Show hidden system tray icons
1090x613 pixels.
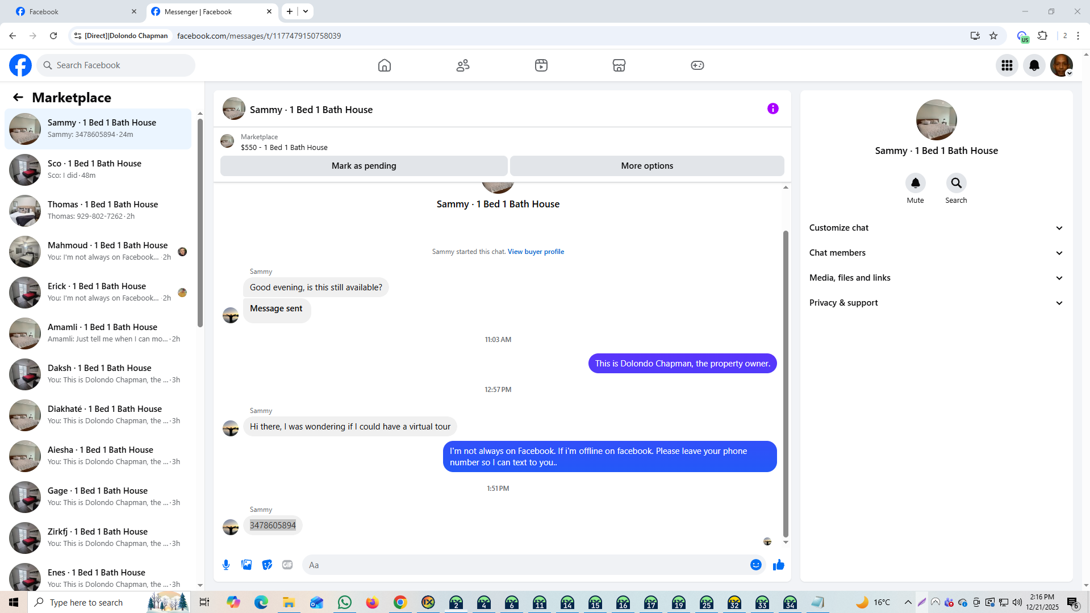coord(908,602)
